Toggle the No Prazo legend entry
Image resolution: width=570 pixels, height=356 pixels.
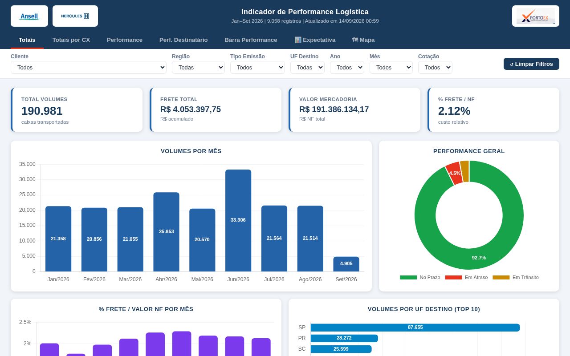[420, 277]
